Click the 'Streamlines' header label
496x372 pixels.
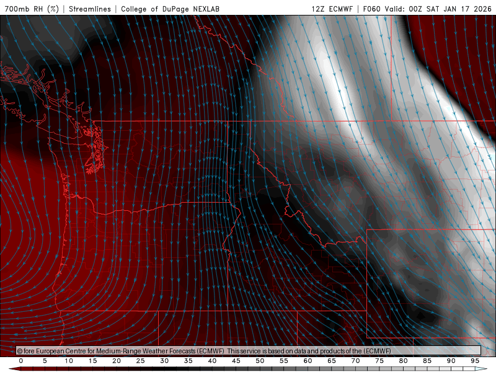pyautogui.click(x=90, y=9)
